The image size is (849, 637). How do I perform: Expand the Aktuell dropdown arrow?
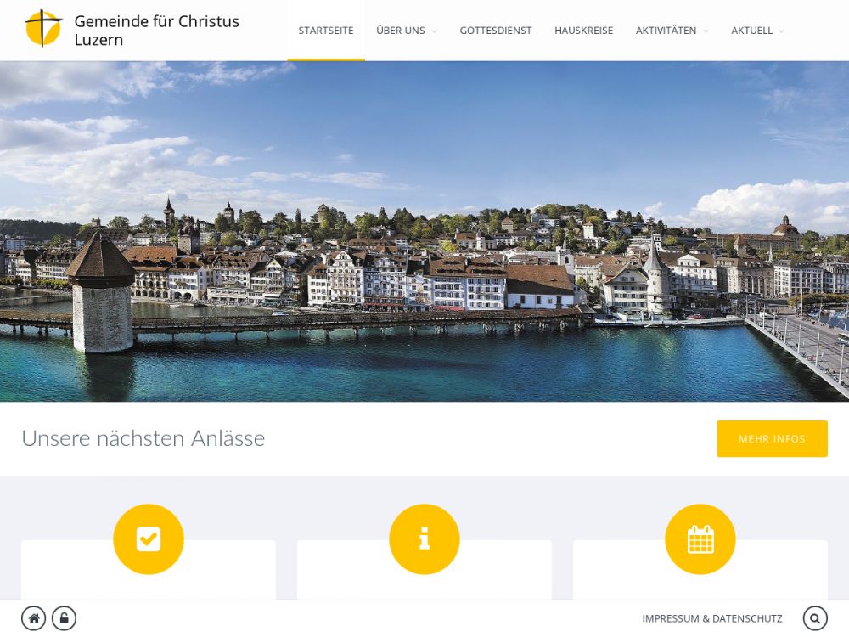[781, 31]
